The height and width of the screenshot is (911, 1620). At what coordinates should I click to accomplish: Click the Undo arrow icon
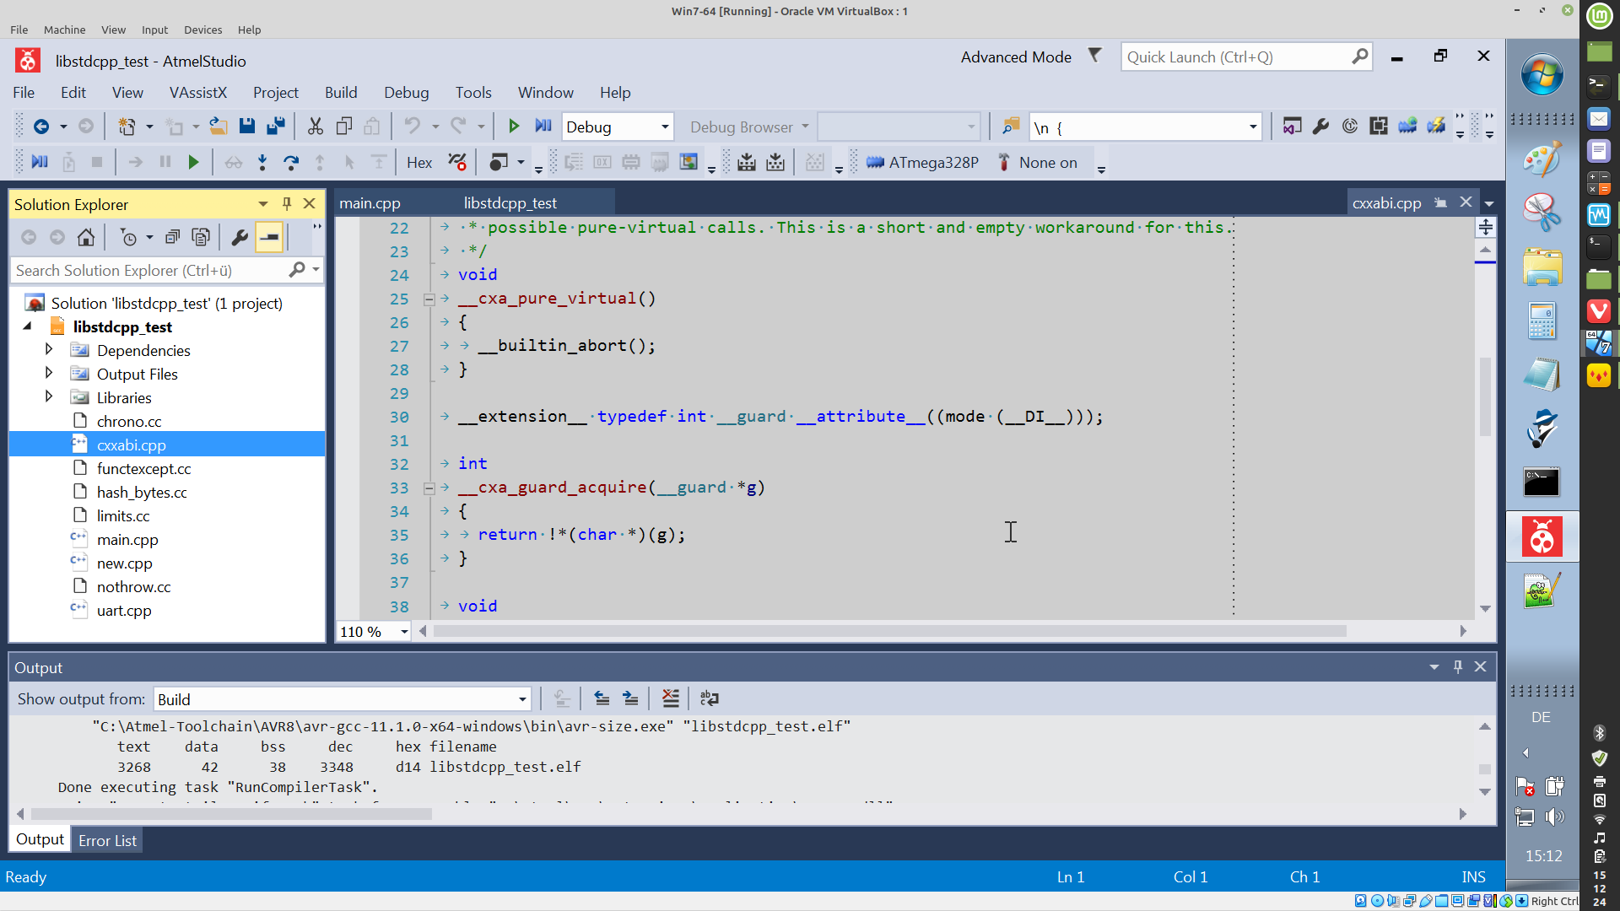point(412,127)
